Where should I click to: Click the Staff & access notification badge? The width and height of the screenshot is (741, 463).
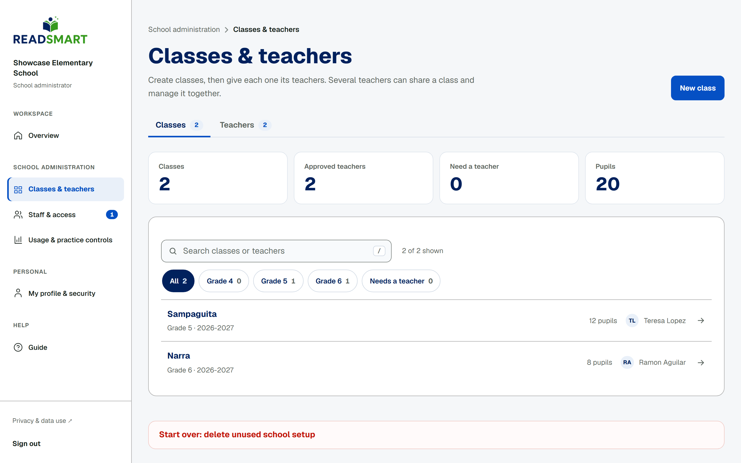(x=112, y=215)
